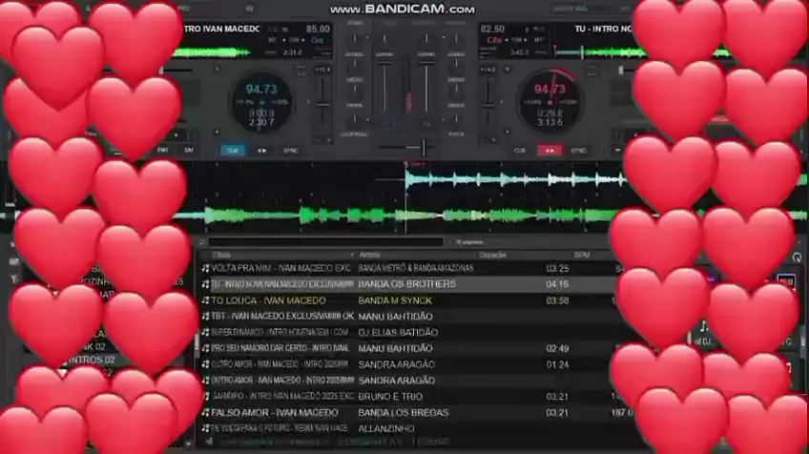Image resolution: width=809 pixels, height=454 pixels.
Task: Click the left deck SYNC button
Action: pos(290,150)
